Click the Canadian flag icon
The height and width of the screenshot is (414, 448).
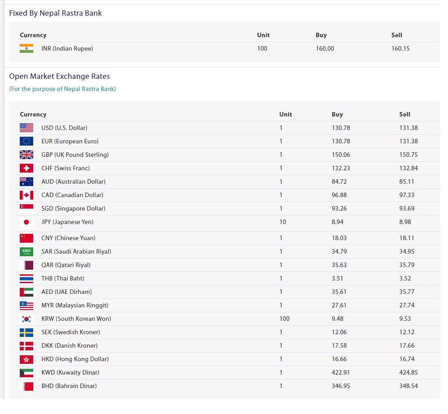(x=26, y=195)
